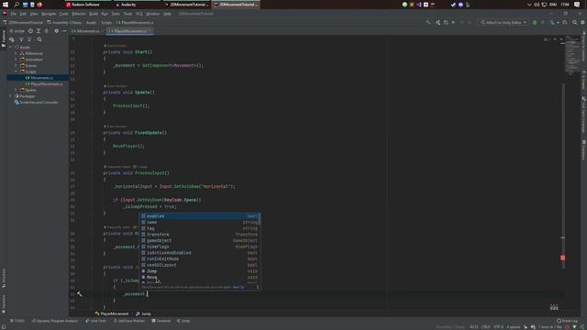Open the Dynamic Program Analysis tool window
This screenshot has width=587, height=330.
click(55, 321)
